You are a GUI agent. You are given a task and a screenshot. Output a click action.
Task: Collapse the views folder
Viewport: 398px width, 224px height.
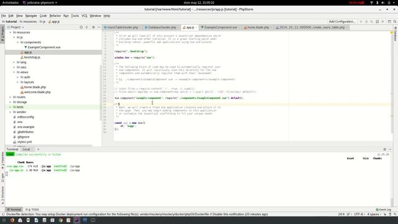[x=14, y=72]
